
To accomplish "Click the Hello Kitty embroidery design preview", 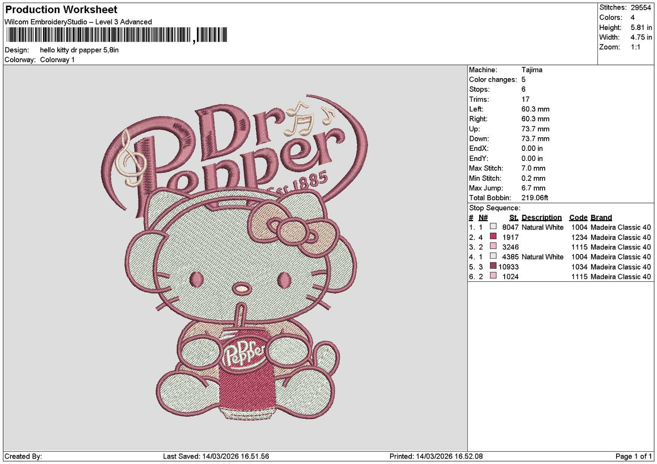I will pos(234,258).
